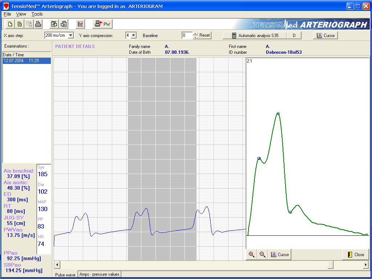Click the RT 80 [ms] value
The image size is (372, 279).
click(x=16, y=211)
